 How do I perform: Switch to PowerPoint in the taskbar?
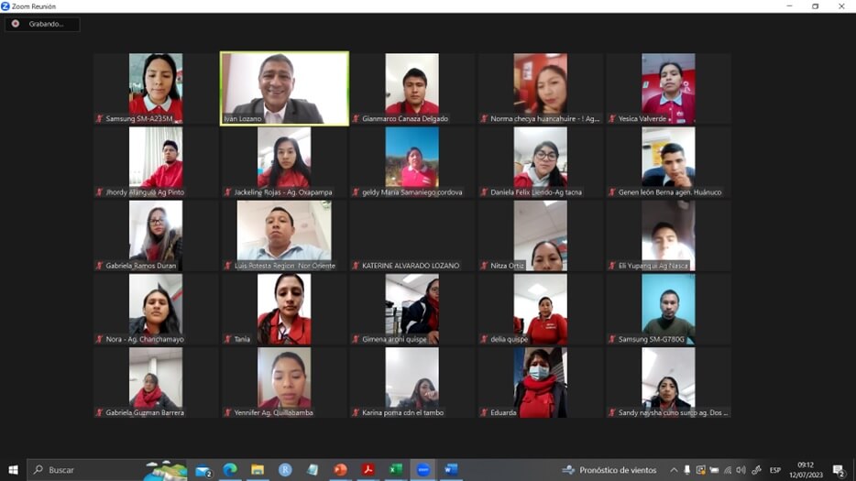click(341, 470)
